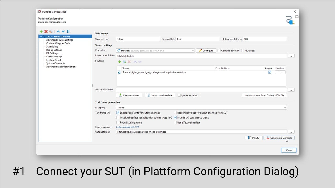Click the Analyze sources button
Image resolution: width=335 pixels, height=188 pixels.
[x=129, y=95]
